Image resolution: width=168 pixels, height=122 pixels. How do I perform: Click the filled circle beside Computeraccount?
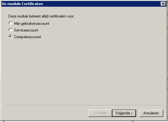(11, 37)
